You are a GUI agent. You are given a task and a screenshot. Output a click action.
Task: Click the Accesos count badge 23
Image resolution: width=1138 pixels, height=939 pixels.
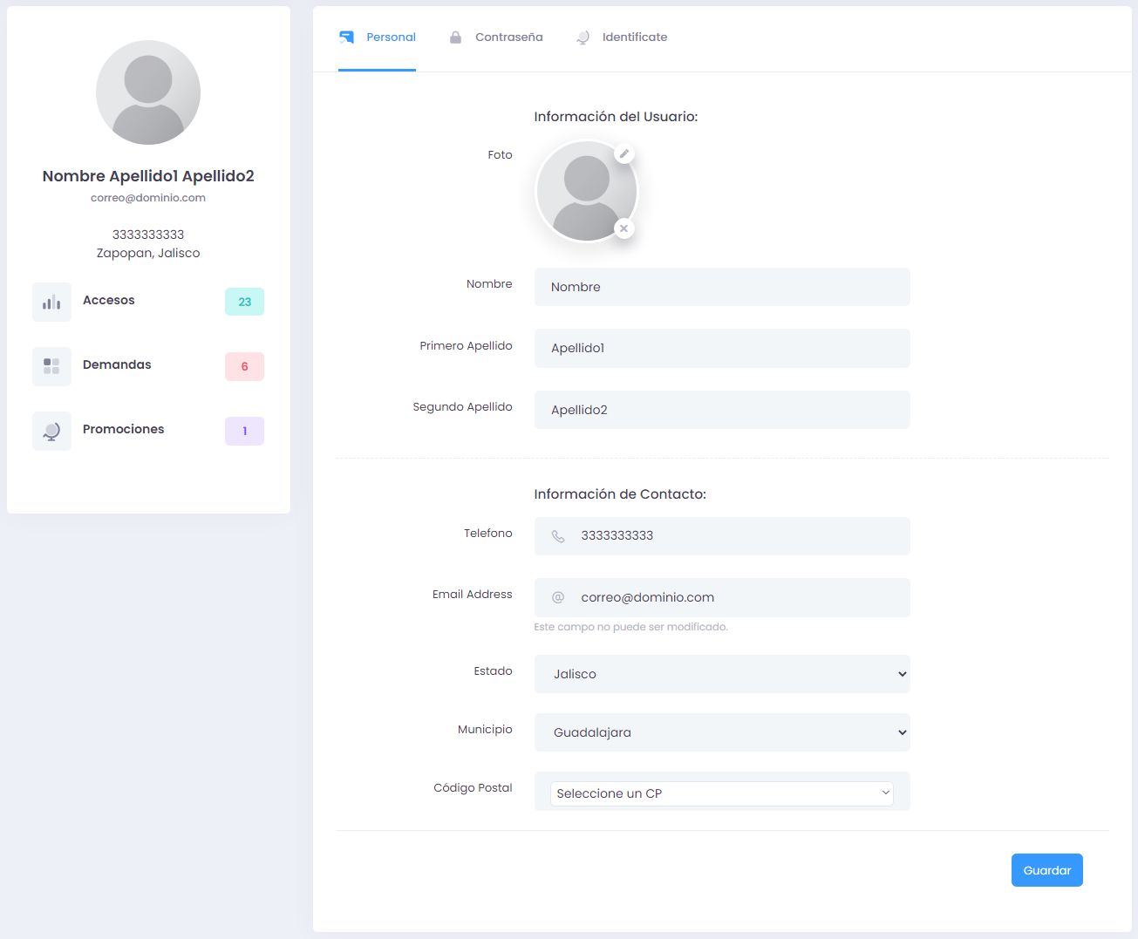pos(244,302)
